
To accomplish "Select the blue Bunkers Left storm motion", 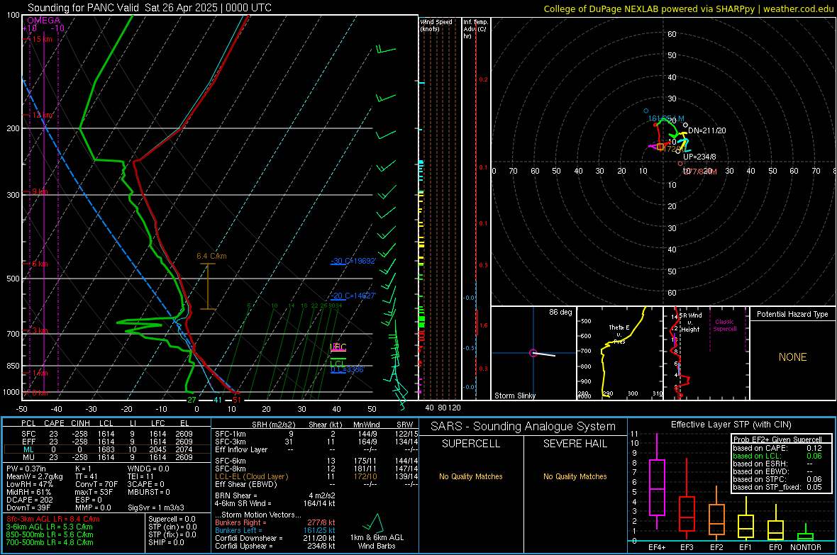I will tap(275, 530).
